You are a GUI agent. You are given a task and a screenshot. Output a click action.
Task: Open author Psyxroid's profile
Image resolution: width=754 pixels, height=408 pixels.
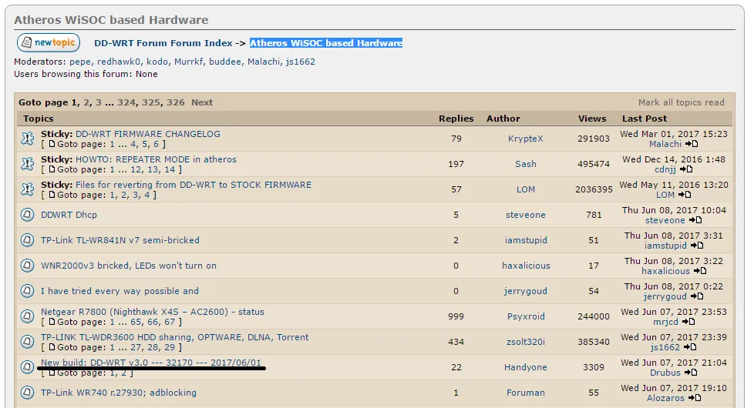[526, 317]
